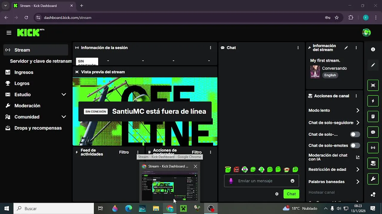
Task: Toggle channel actions camera panel button
Action: [373, 163]
